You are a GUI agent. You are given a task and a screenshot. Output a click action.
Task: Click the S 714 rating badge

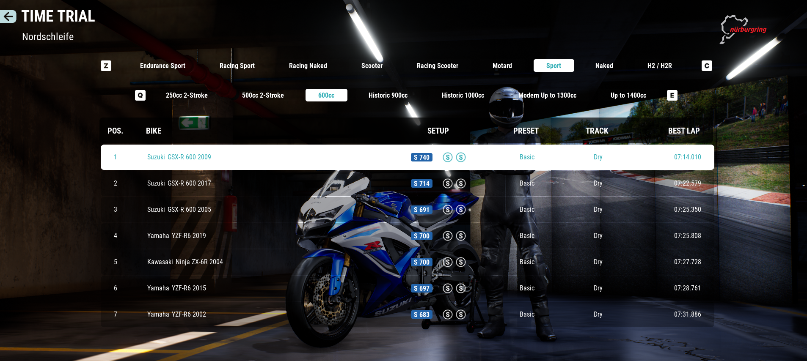[421, 183]
